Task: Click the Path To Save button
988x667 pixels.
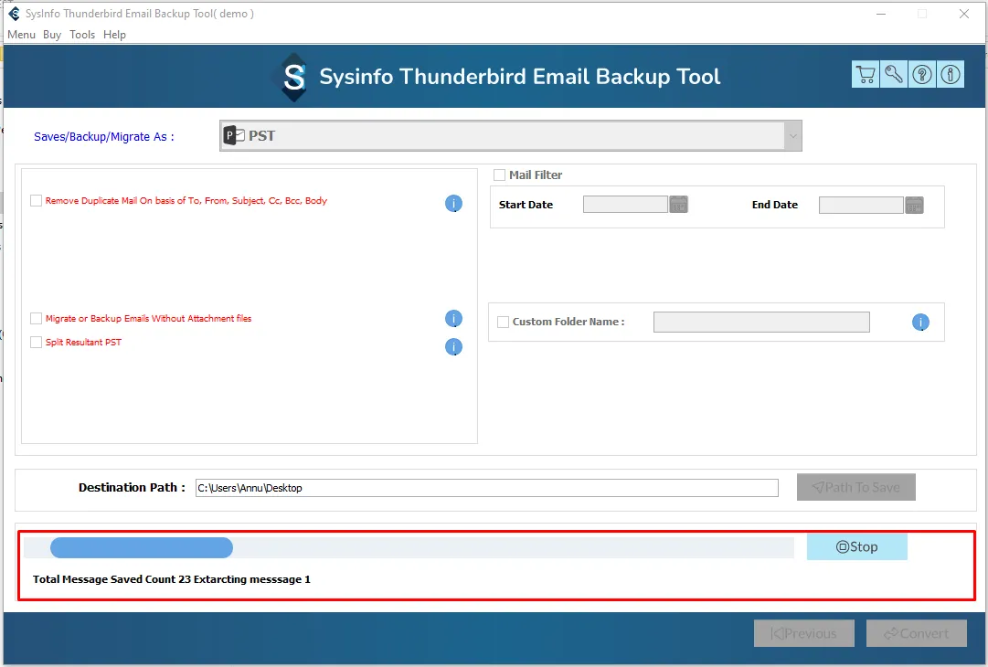Action: 855,487
